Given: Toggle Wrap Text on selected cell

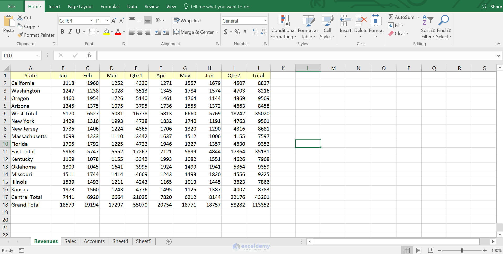Looking at the screenshot, I should [187, 20].
